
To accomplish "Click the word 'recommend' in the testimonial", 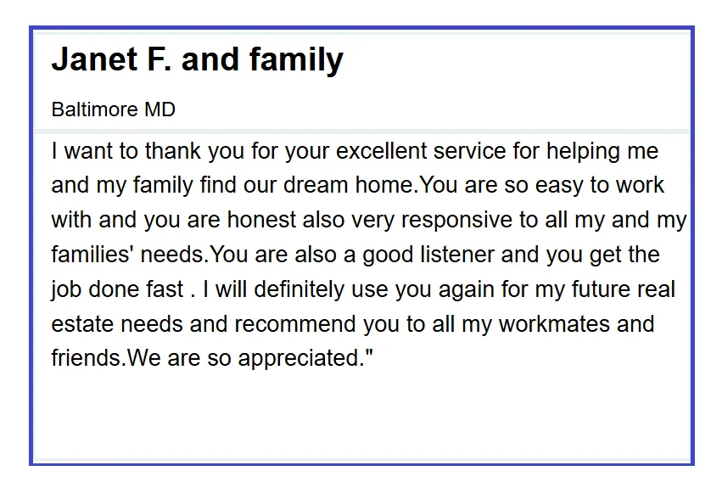I will point(295,324).
